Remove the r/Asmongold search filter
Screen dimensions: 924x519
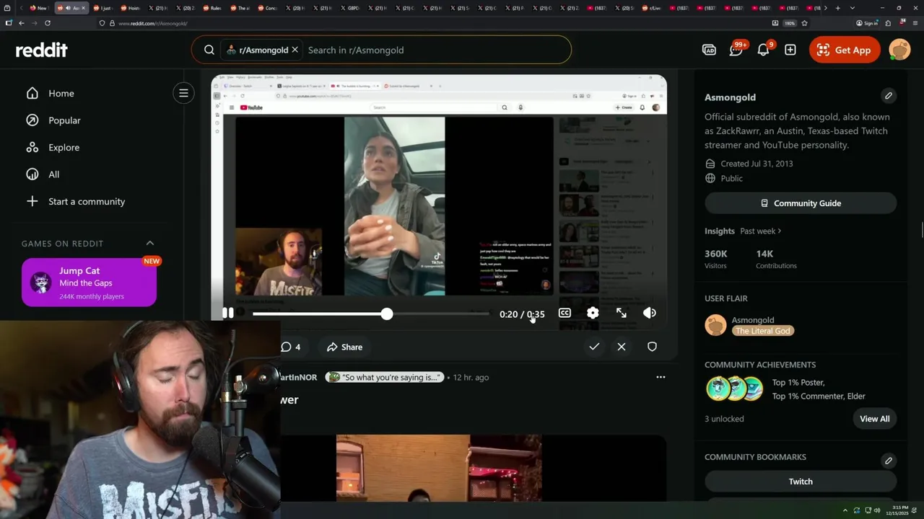click(x=295, y=50)
